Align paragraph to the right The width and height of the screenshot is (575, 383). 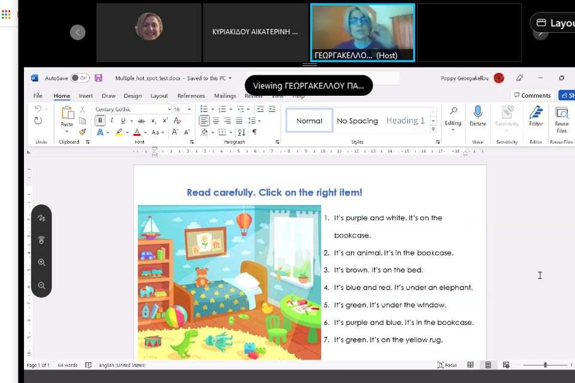click(x=228, y=120)
